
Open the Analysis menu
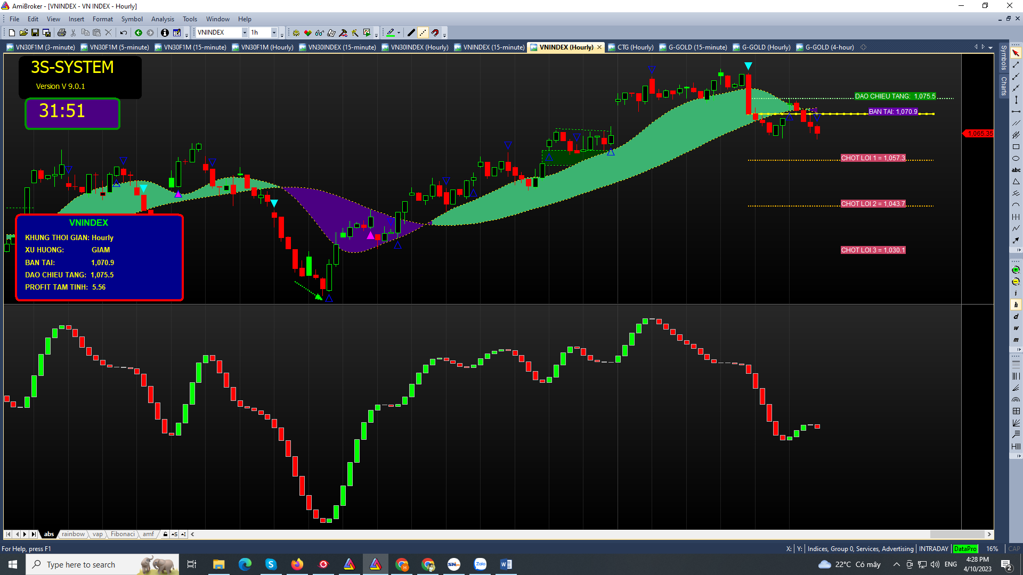[x=163, y=19]
